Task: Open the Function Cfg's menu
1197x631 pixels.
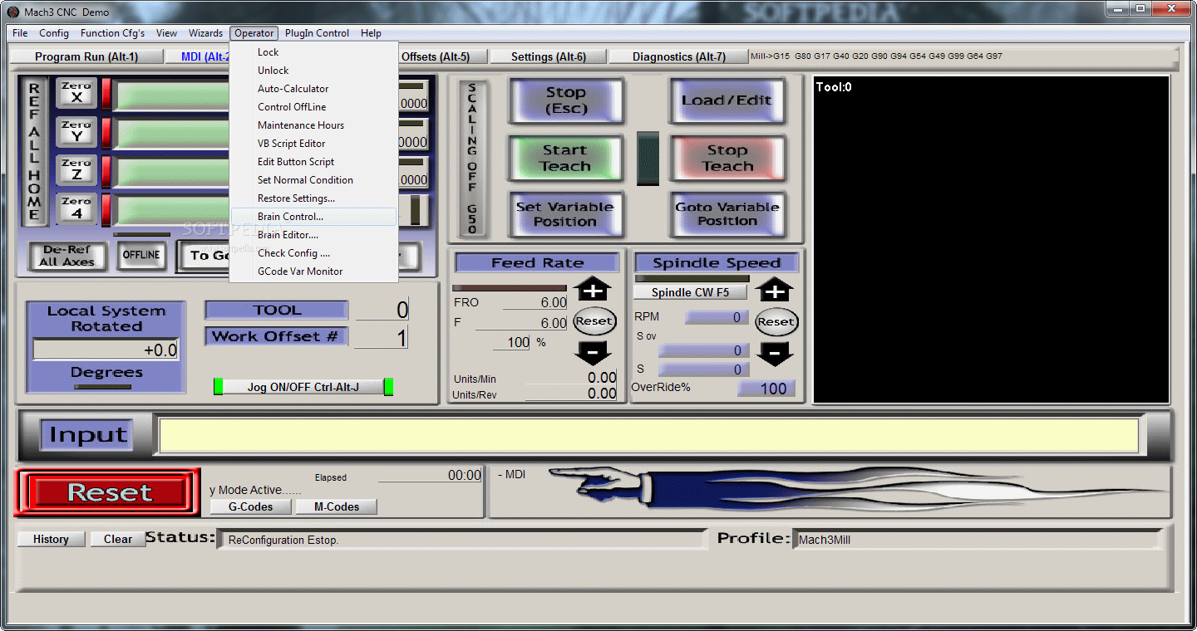Action: (112, 33)
